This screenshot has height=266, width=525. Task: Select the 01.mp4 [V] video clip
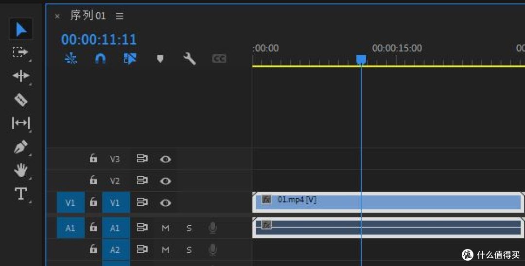coord(388,202)
